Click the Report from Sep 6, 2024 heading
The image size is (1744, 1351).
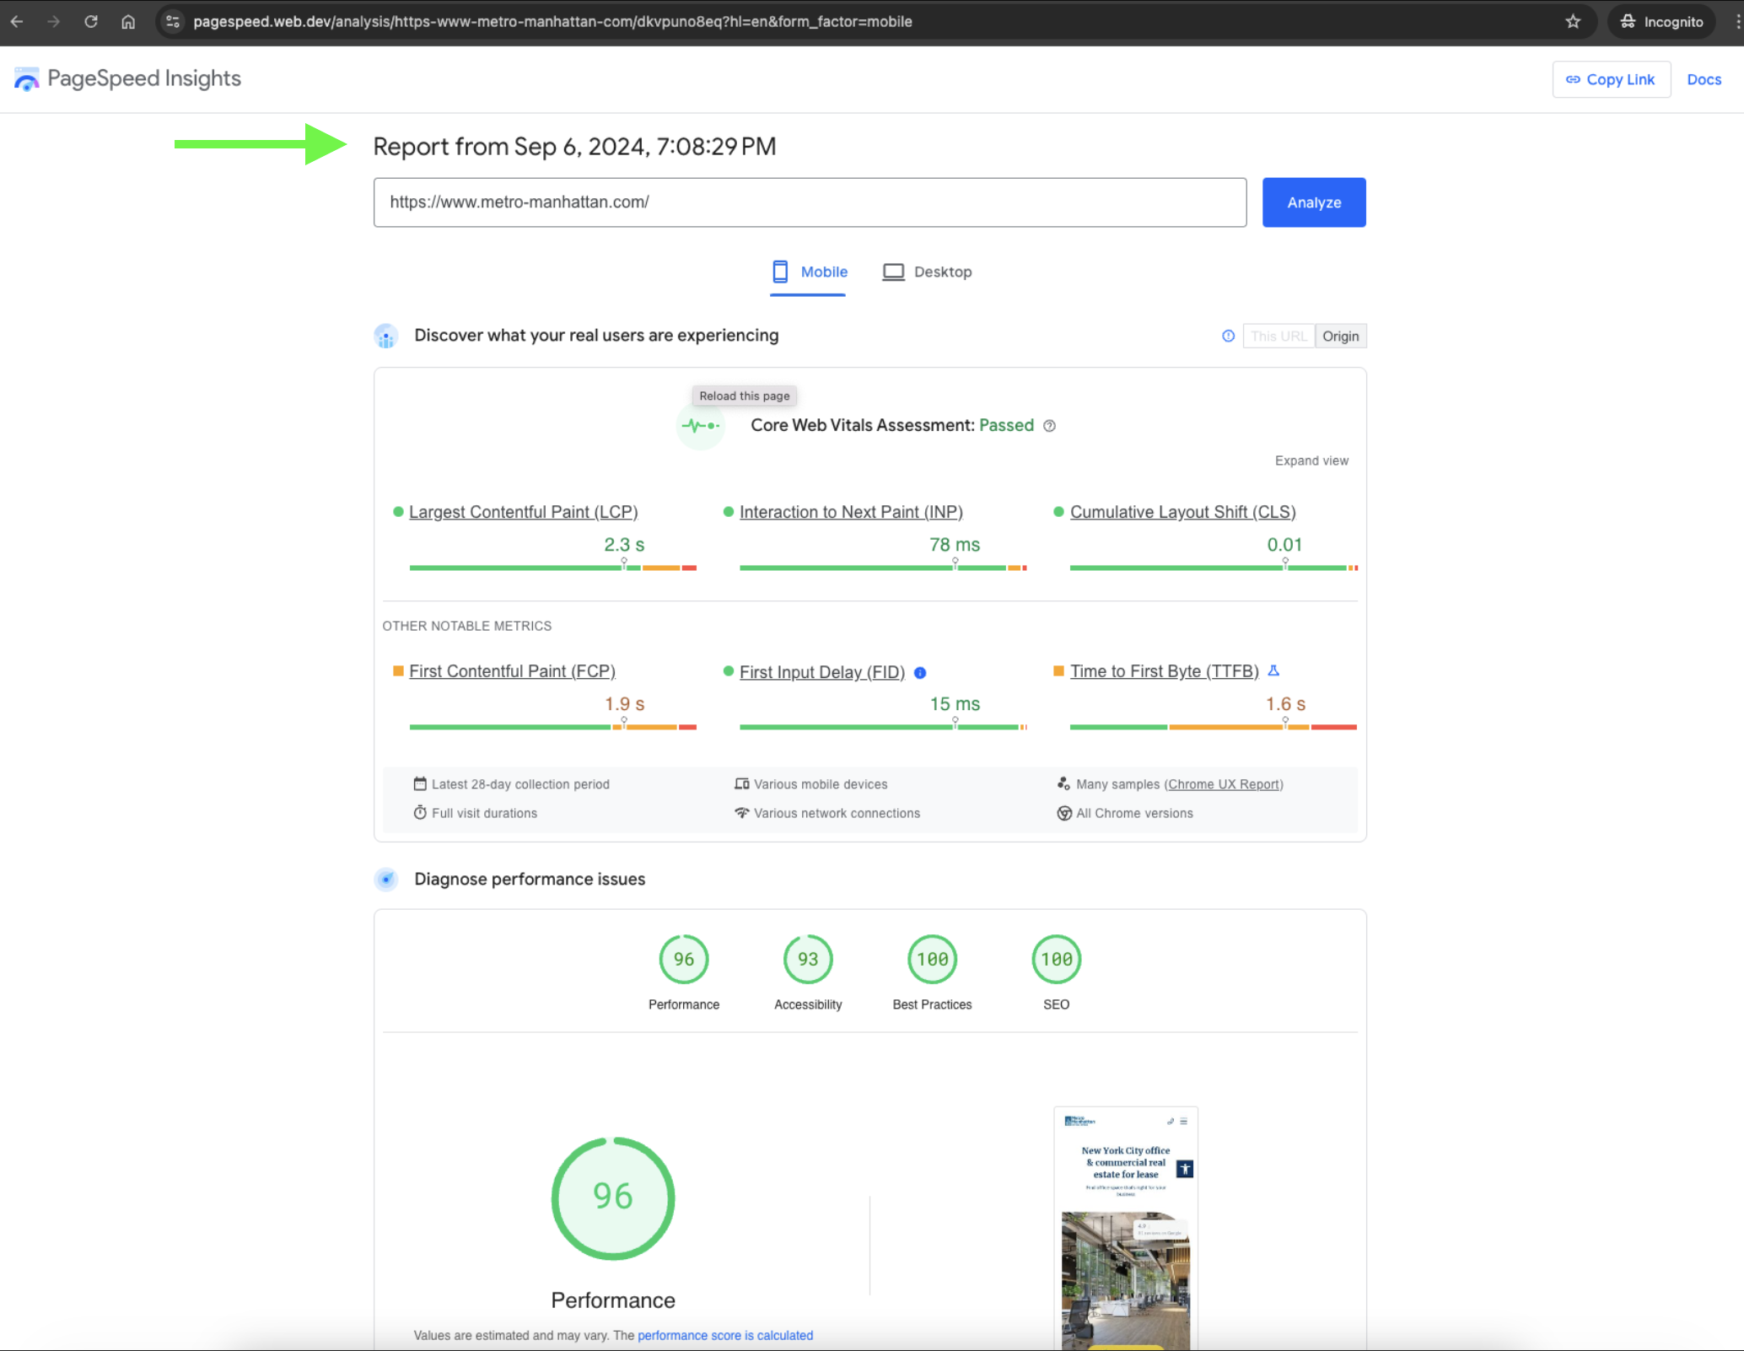click(x=574, y=147)
